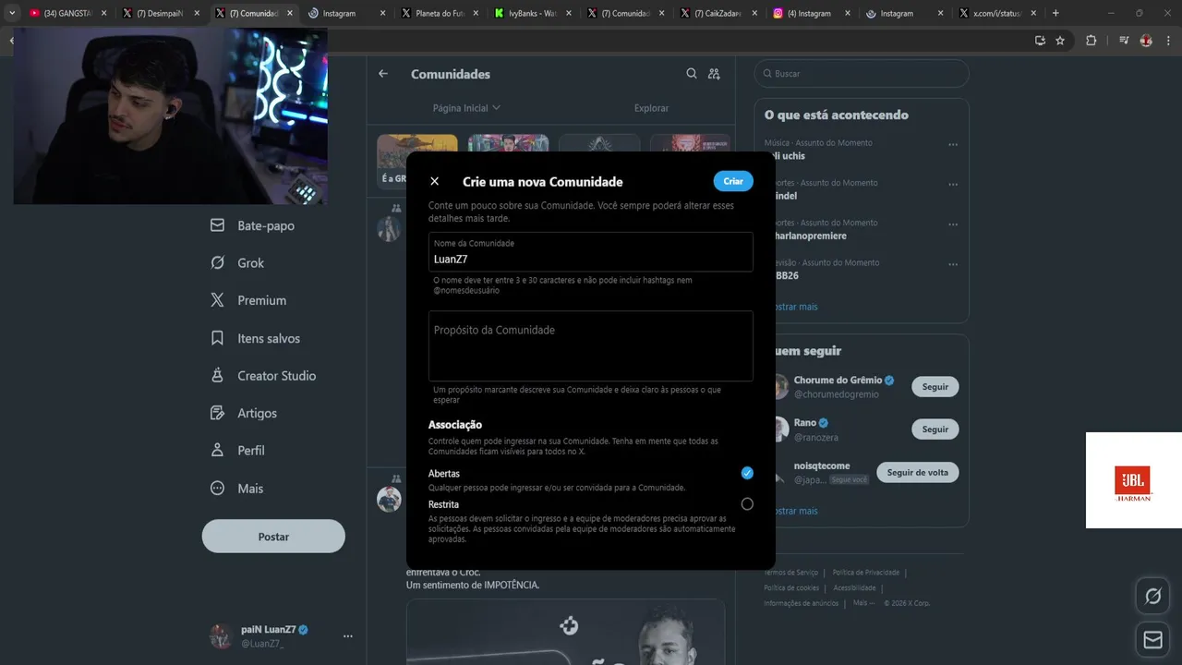Open the tab search dropdown arrow

click(x=12, y=13)
